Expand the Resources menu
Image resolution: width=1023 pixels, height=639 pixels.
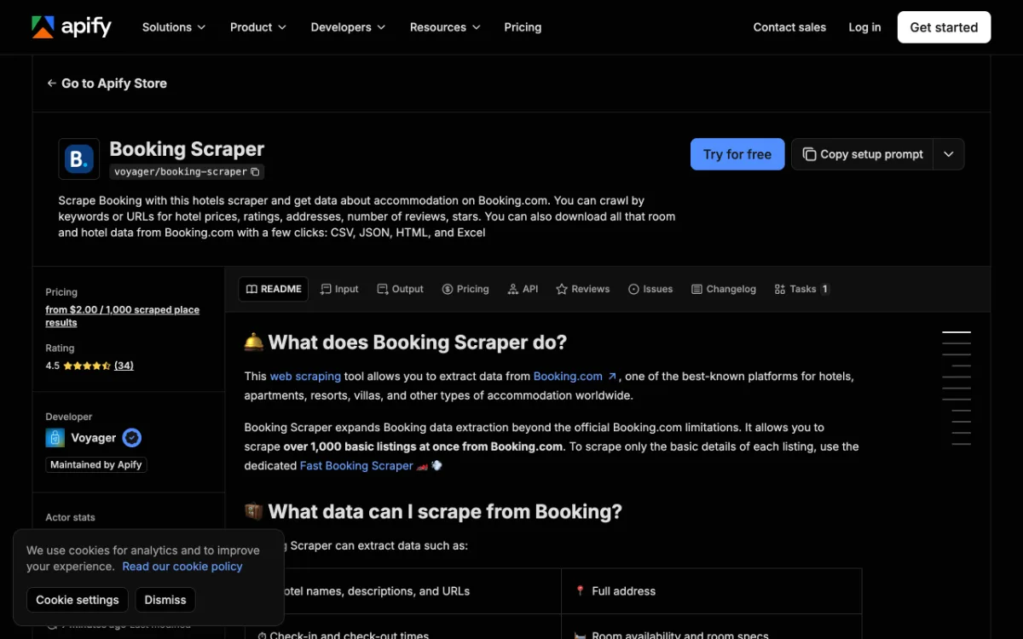(445, 27)
